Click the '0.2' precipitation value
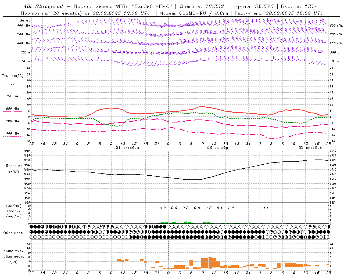The width and height of the screenshot is (344, 275). click(x=197, y=208)
